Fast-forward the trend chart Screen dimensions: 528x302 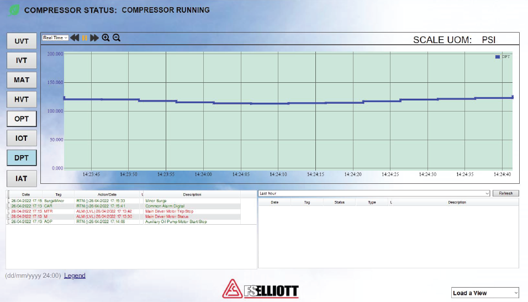94,38
